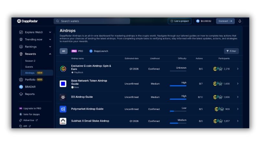
Task: Click the Upgrade to PRO icon
Action: point(21,108)
